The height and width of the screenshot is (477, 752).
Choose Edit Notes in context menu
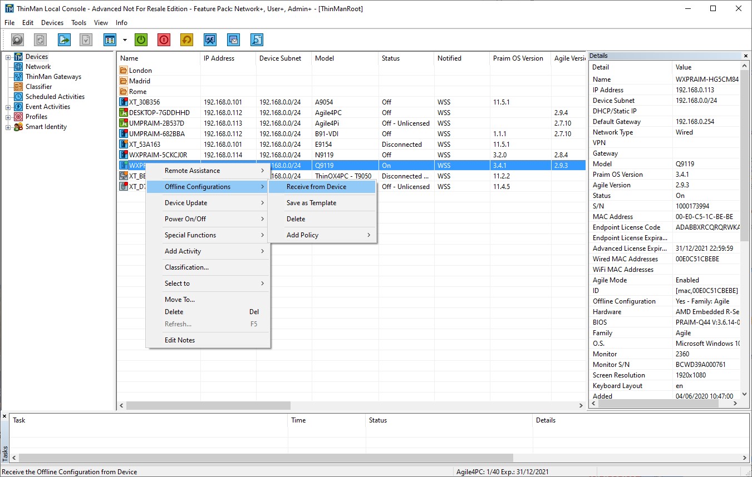(x=208, y=340)
